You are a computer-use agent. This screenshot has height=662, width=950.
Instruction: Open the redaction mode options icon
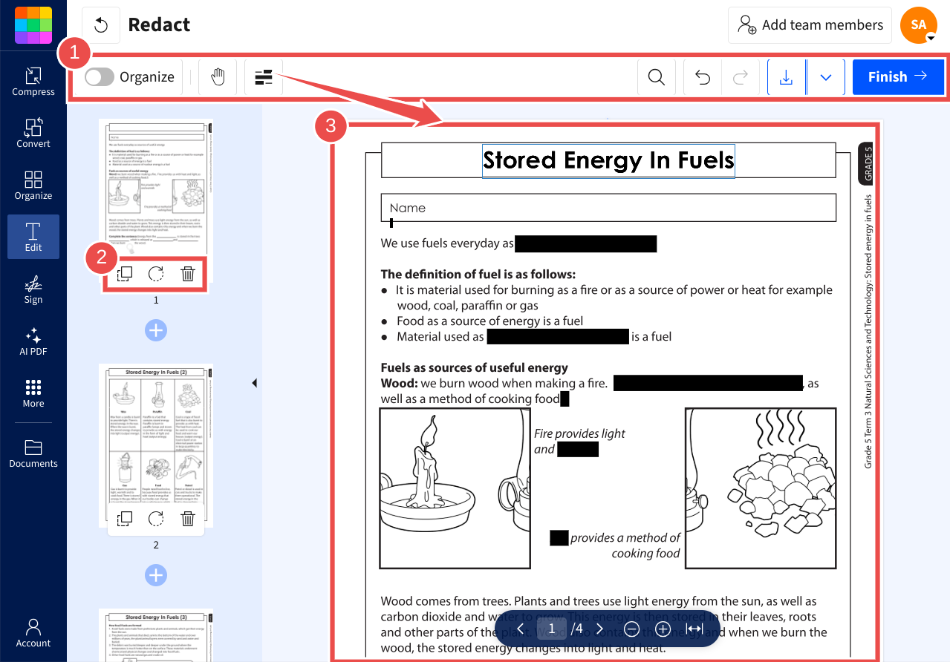[x=264, y=76]
